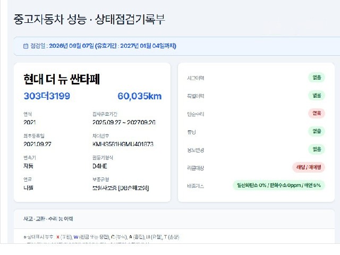Viewport: 340px width, 255px height.
Task: Click the page title 중고자동차 성능·상태점검기록부
Action: [89, 19]
